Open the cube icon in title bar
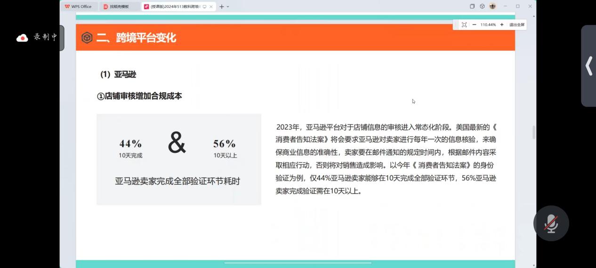This screenshot has width=596, height=268. click(482, 6)
